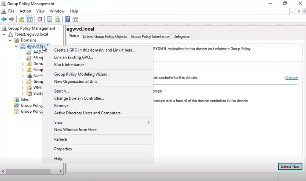
Task: Open the Help menu in menu bar
Action: [74, 11]
